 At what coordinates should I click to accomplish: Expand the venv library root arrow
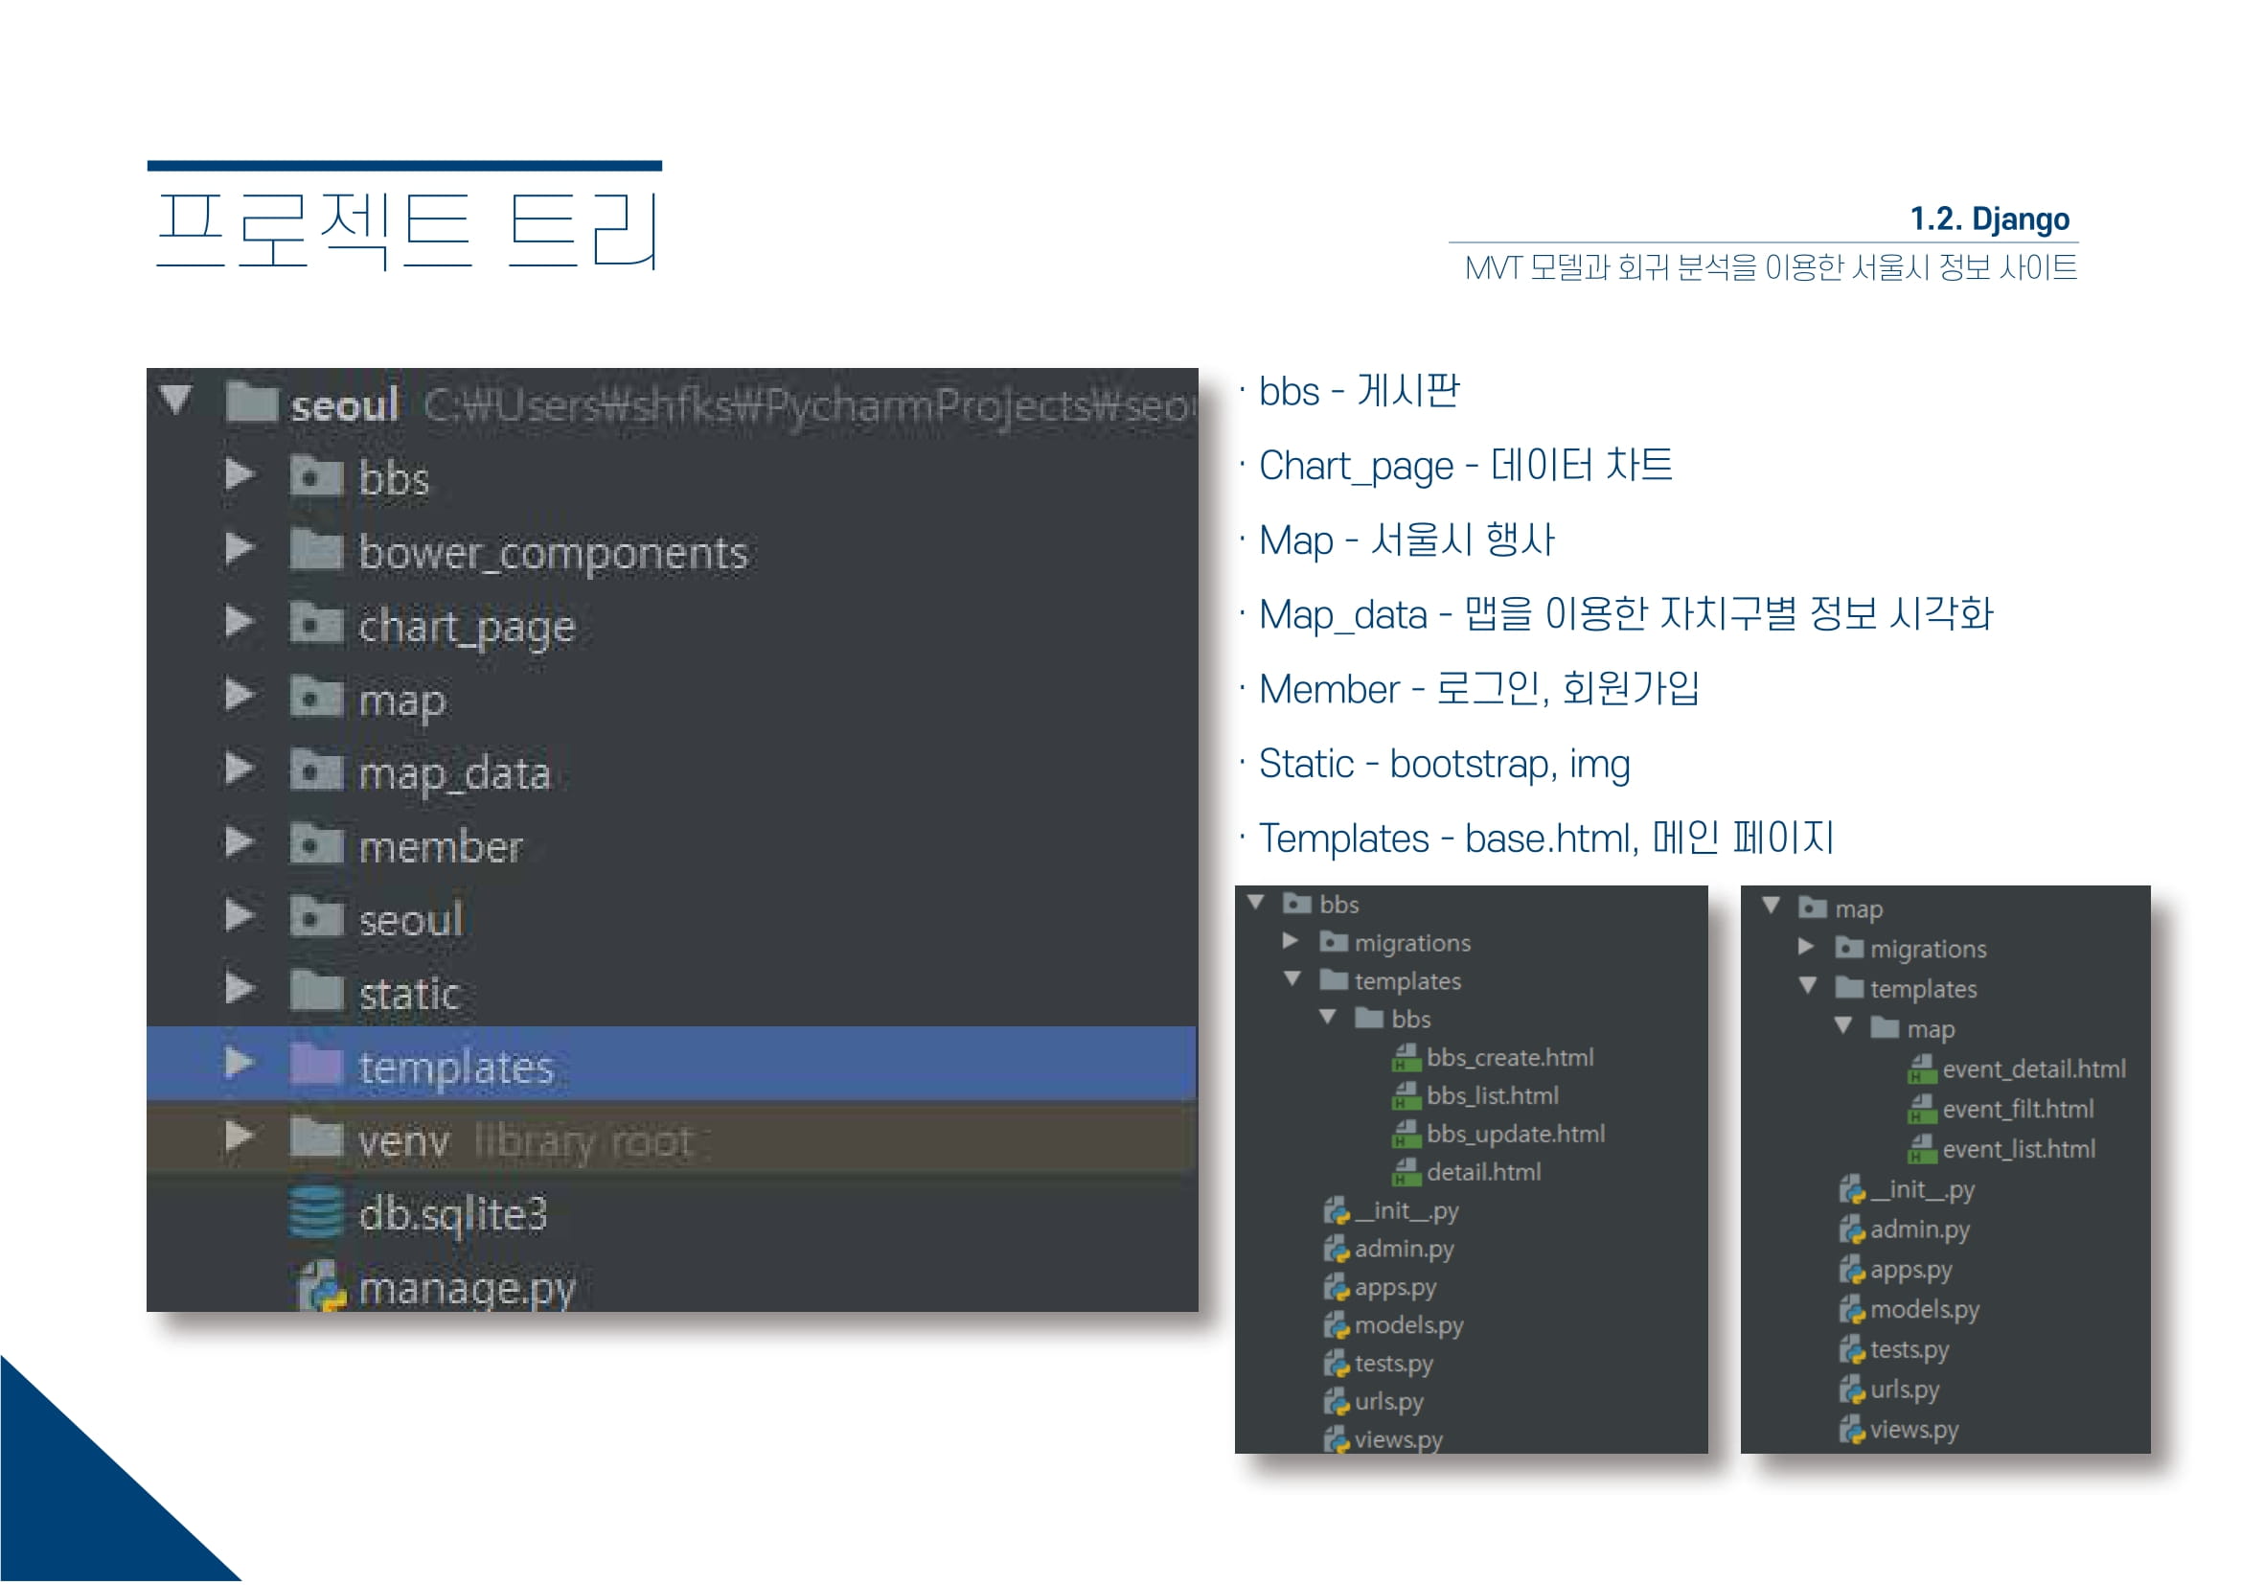(x=240, y=1137)
